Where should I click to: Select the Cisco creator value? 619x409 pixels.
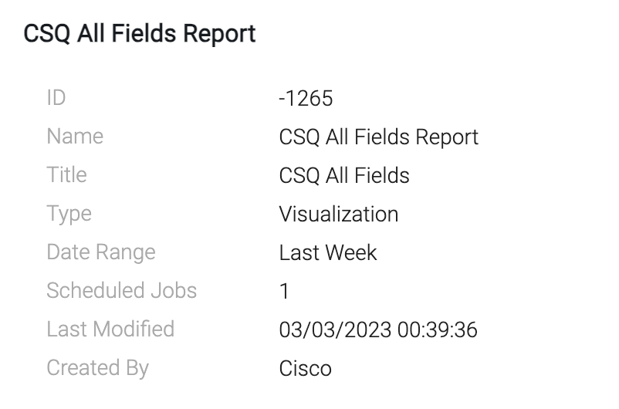pos(305,369)
